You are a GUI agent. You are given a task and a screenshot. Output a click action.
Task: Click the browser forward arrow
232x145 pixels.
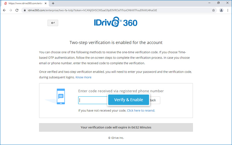(10, 10)
